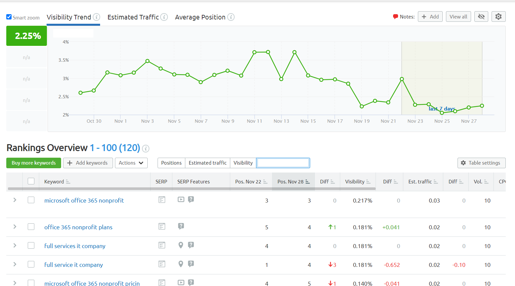
Task: Click the Buy more keywords button
Action: [33, 163]
